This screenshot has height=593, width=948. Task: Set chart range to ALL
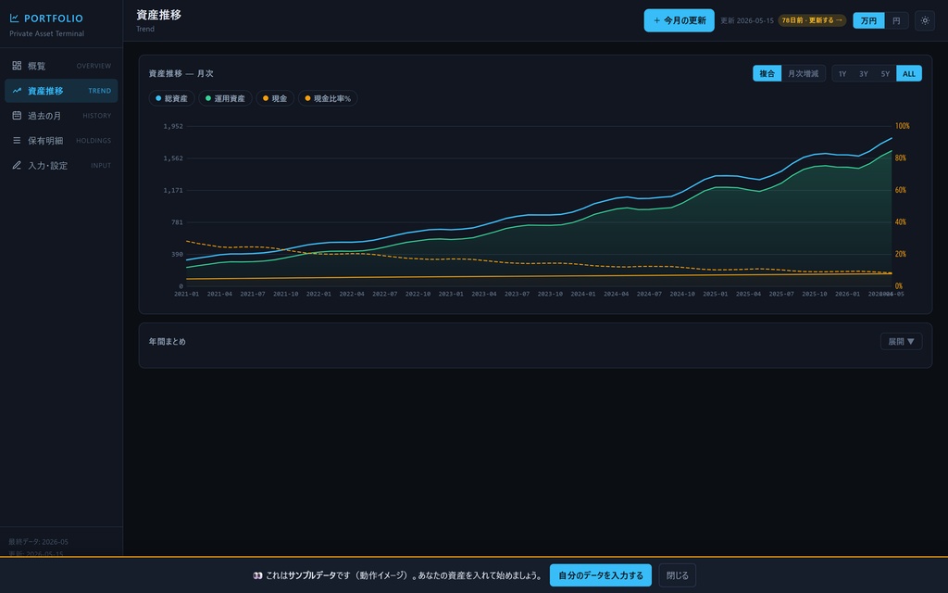point(909,74)
